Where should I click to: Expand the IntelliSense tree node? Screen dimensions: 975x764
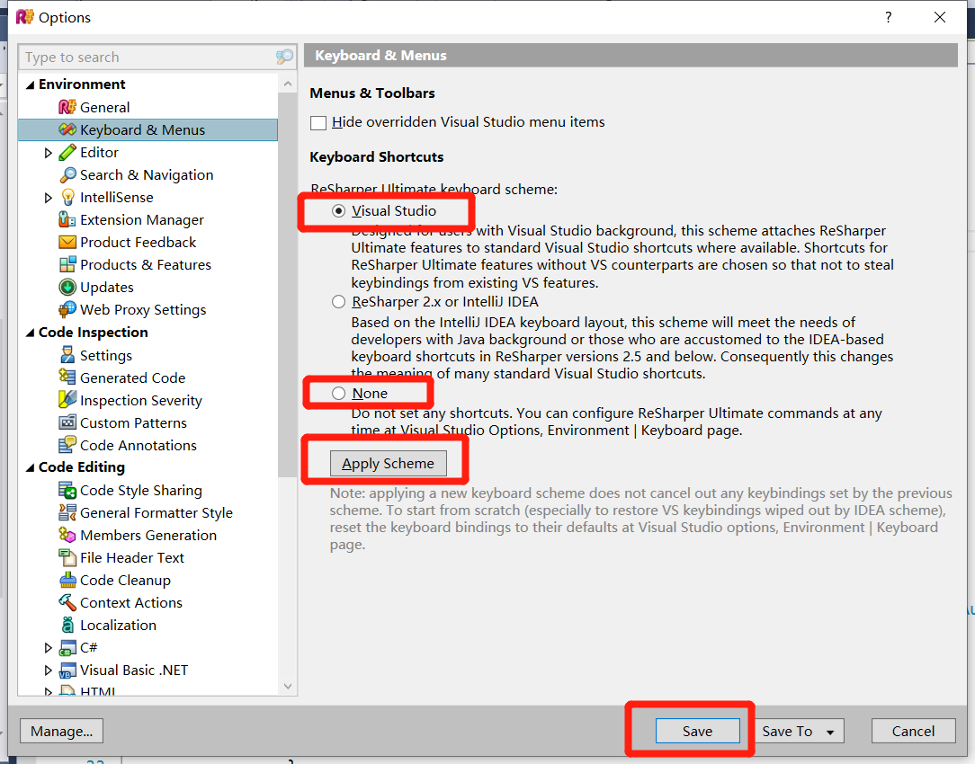pyautogui.click(x=48, y=198)
